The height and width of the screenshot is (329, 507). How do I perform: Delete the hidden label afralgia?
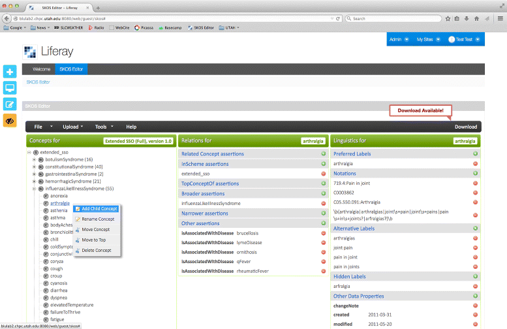(475, 286)
